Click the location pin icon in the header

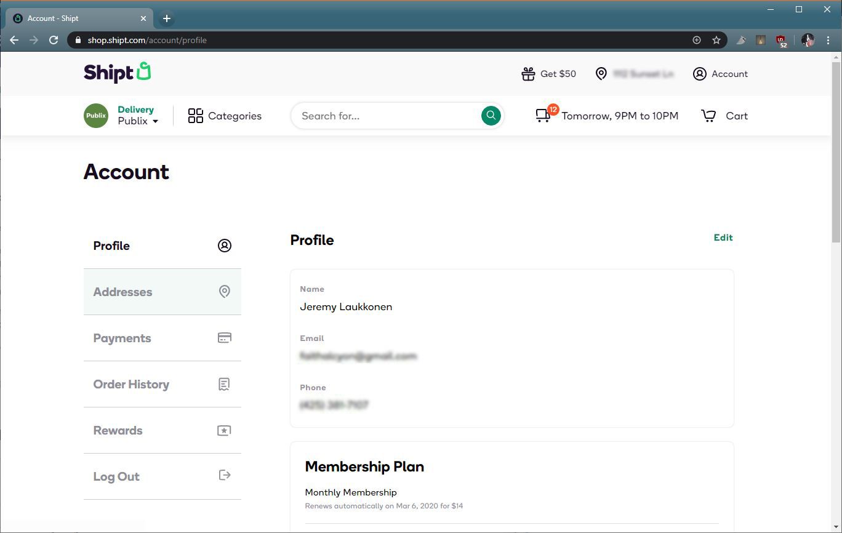(x=601, y=74)
